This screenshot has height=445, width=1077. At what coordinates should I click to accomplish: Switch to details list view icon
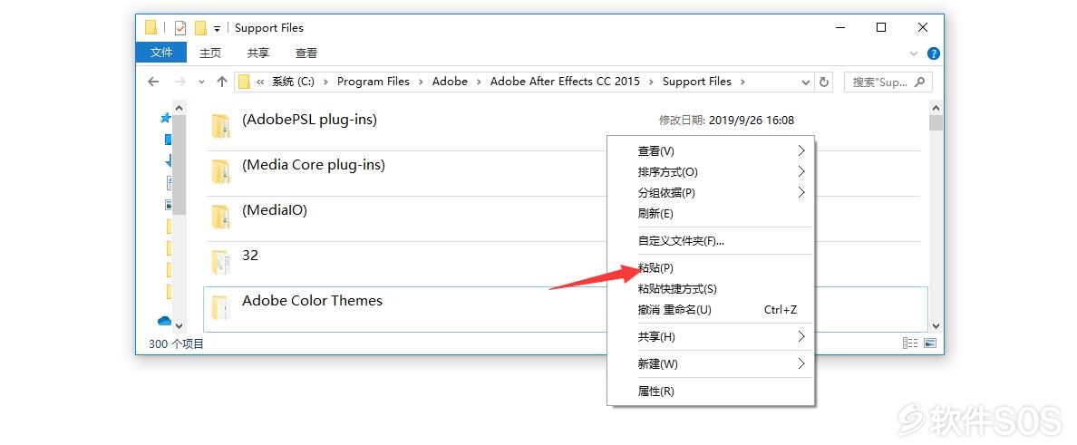(x=910, y=343)
